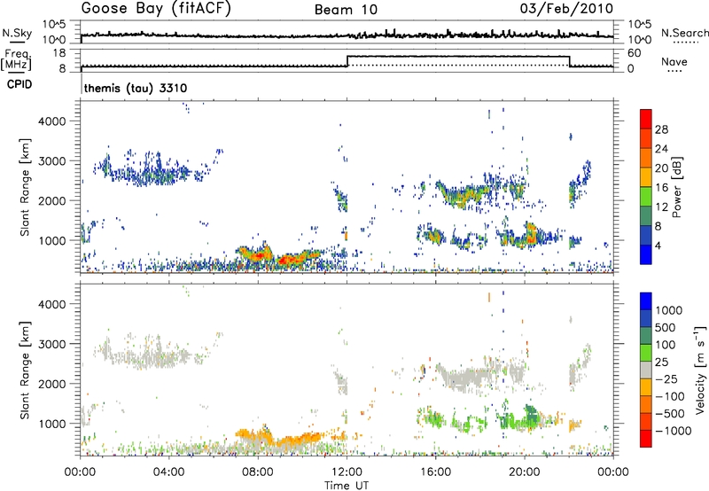Select the Beam 10 heading
The width and height of the screenshot is (709, 491).
346,10
